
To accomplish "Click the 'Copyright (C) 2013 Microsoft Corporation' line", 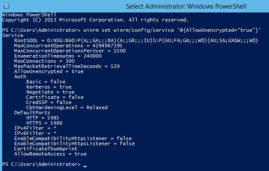I will tap(95, 20).
